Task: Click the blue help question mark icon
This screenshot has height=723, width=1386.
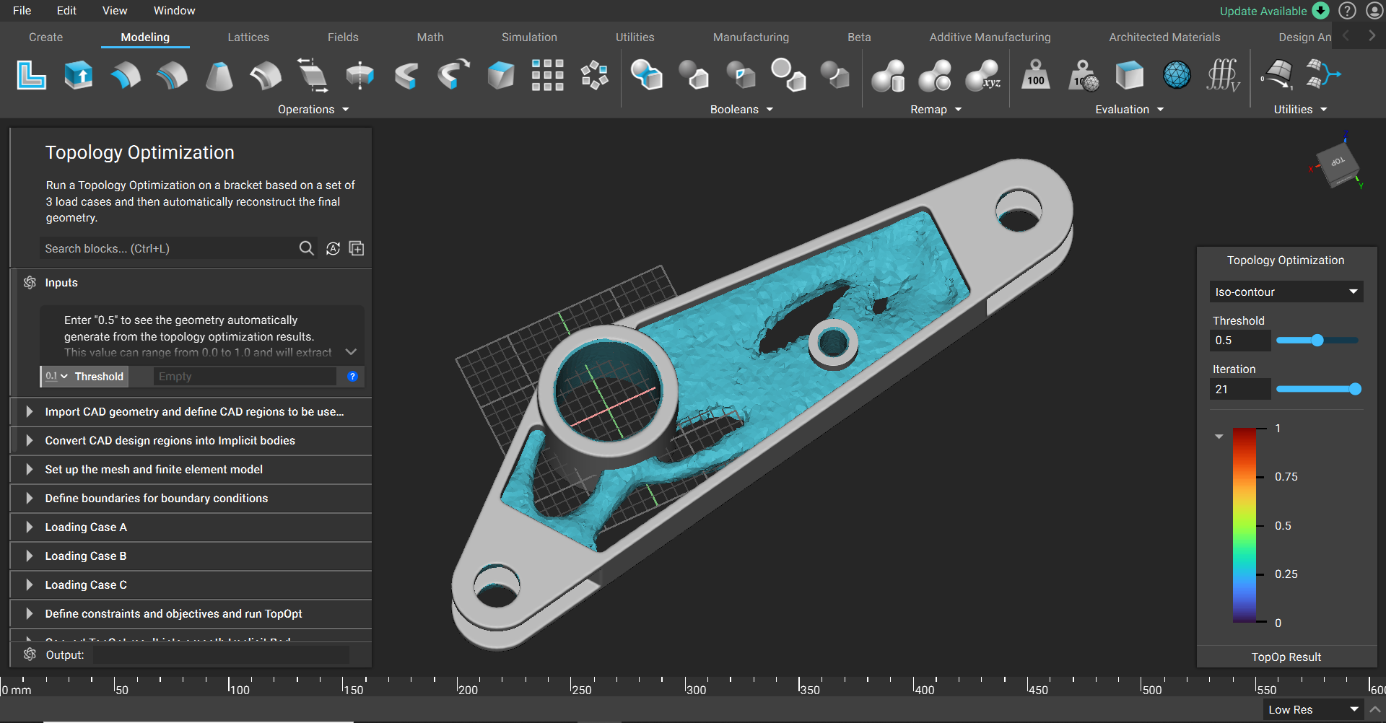Action: point(352,376)
